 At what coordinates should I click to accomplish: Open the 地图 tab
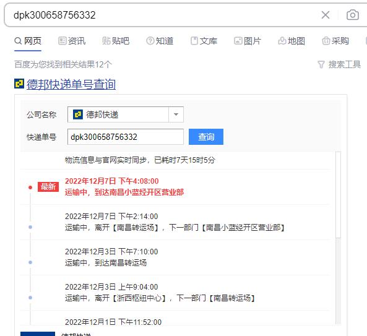(x=291, y=41)
